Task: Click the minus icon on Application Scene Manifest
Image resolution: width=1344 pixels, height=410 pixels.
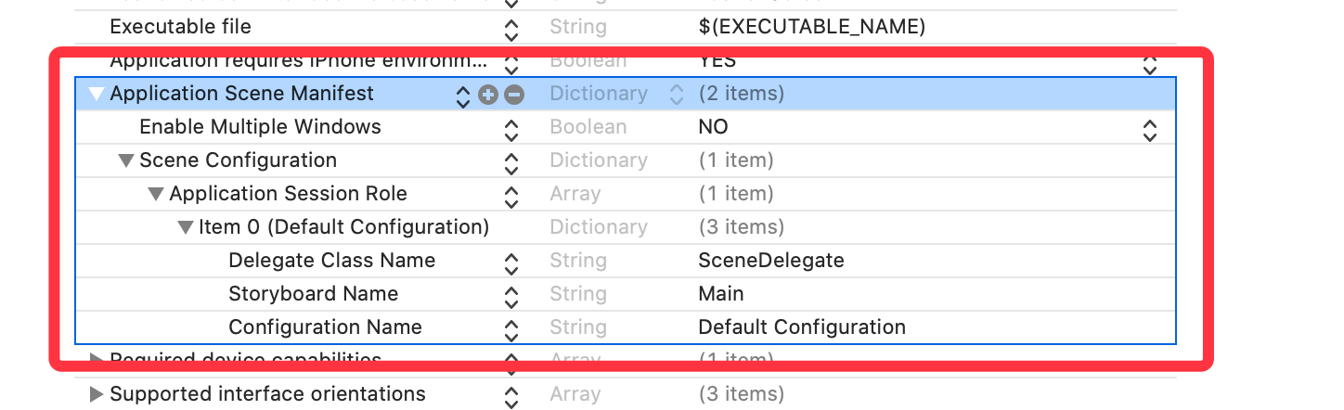Action: click(x=514, y=94)
